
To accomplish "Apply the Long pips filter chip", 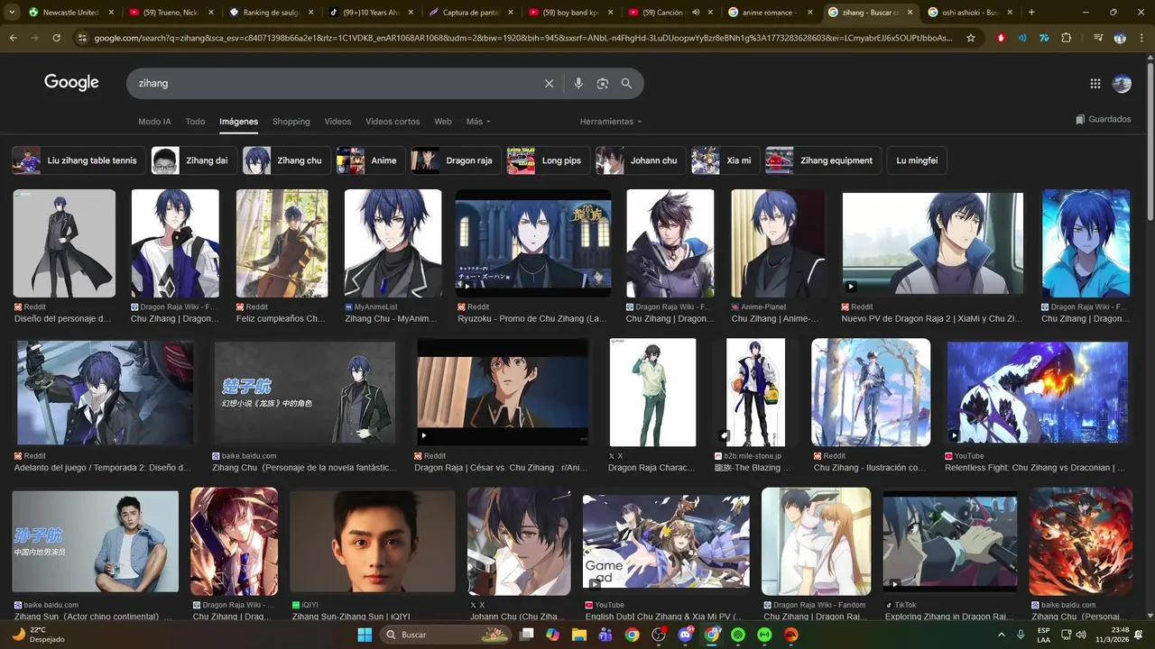I will [548, 160].
